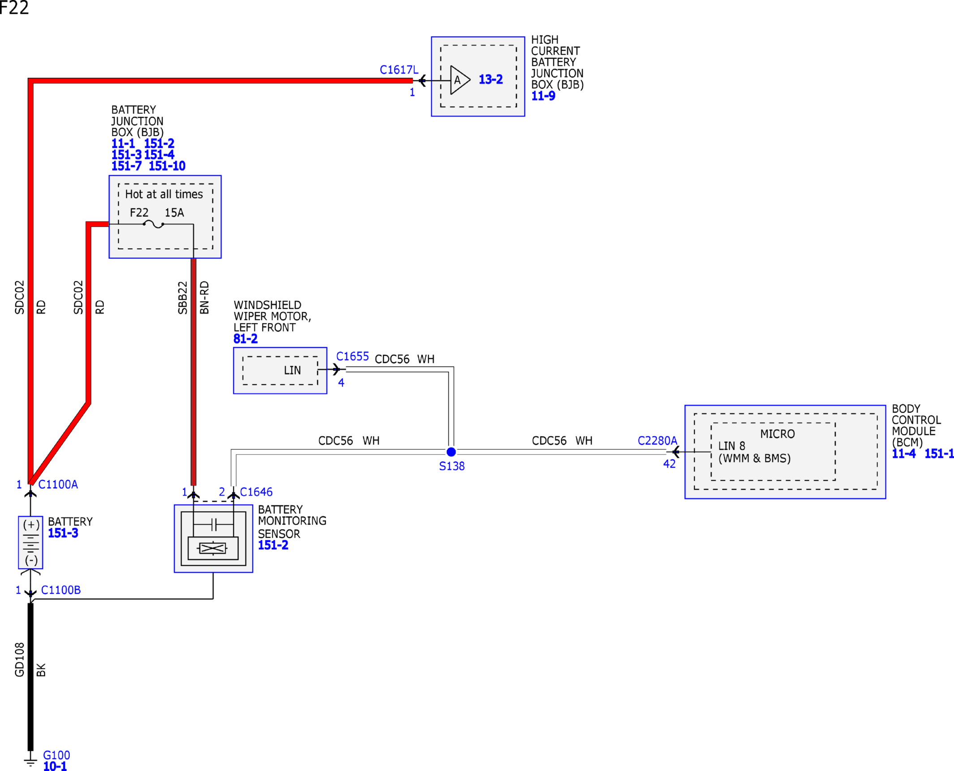Open the 13-2 page reference link
This screenshot has width=954, height=771.
click(x=490, y=80)
